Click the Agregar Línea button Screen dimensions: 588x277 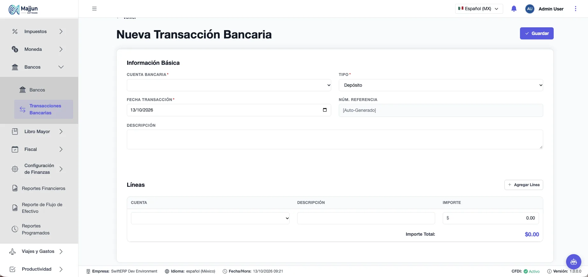point(523,185)
